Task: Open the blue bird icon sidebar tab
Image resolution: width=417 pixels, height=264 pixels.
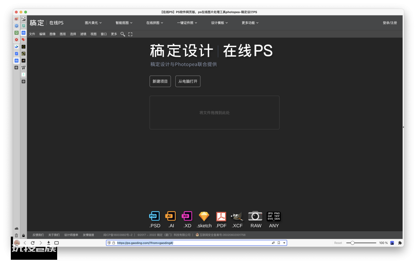Action: (x=17, y=47)
